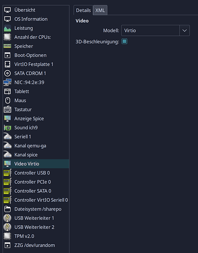Select the Kanal qemu-ga entry
The width and height of the screenshot is (198, 253).
pyautogui.click(x=36, y=146)
